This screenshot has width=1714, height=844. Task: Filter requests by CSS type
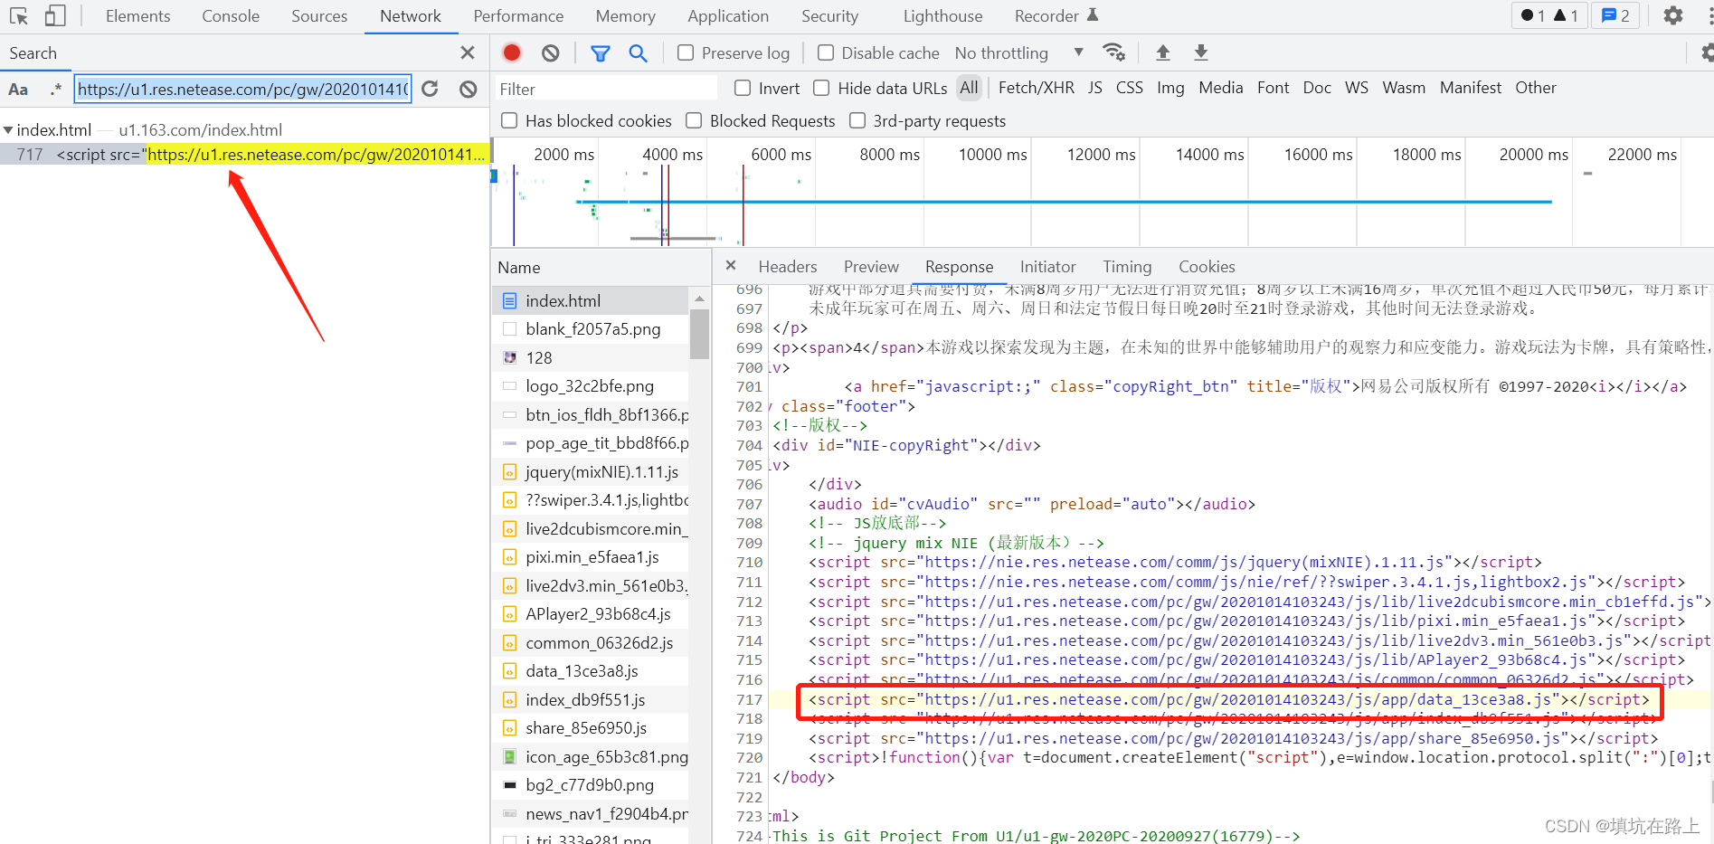[x=1129, y=88]
